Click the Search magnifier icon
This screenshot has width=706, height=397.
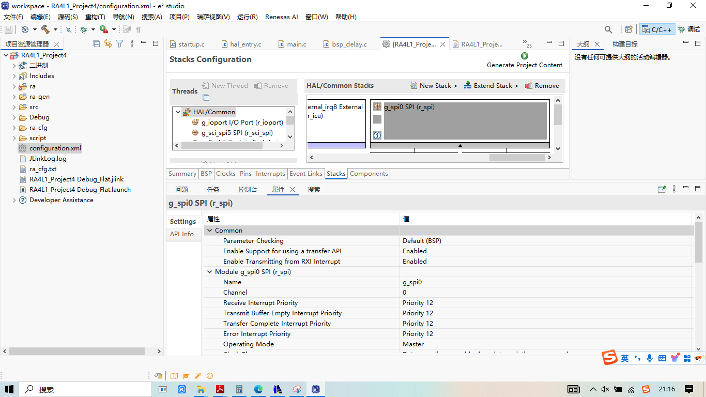coord(608,29)
